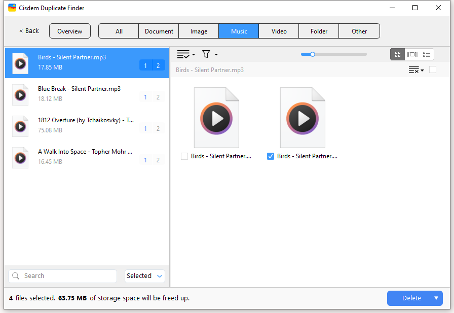The height and width of the screenshot is (313, 454).
Task: Adjust the thumbnail size slider
Action: tap(313, 54)
